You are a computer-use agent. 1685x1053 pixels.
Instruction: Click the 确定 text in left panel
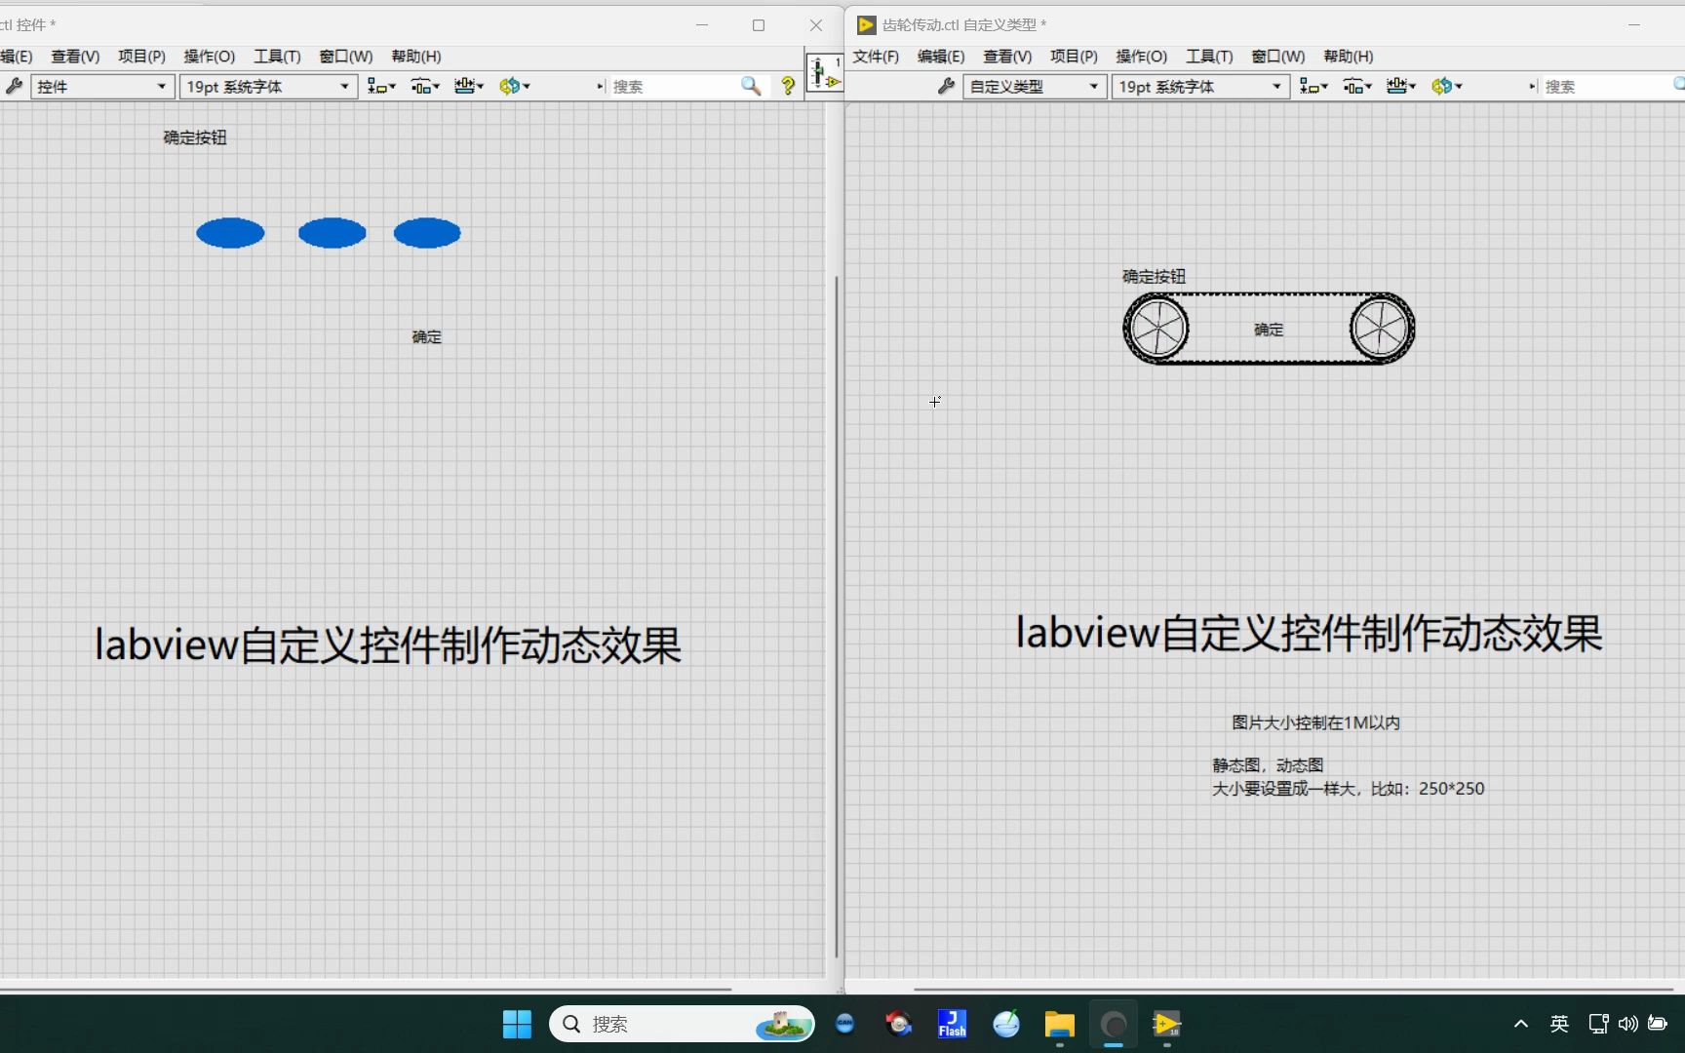(x=426, y=336)
